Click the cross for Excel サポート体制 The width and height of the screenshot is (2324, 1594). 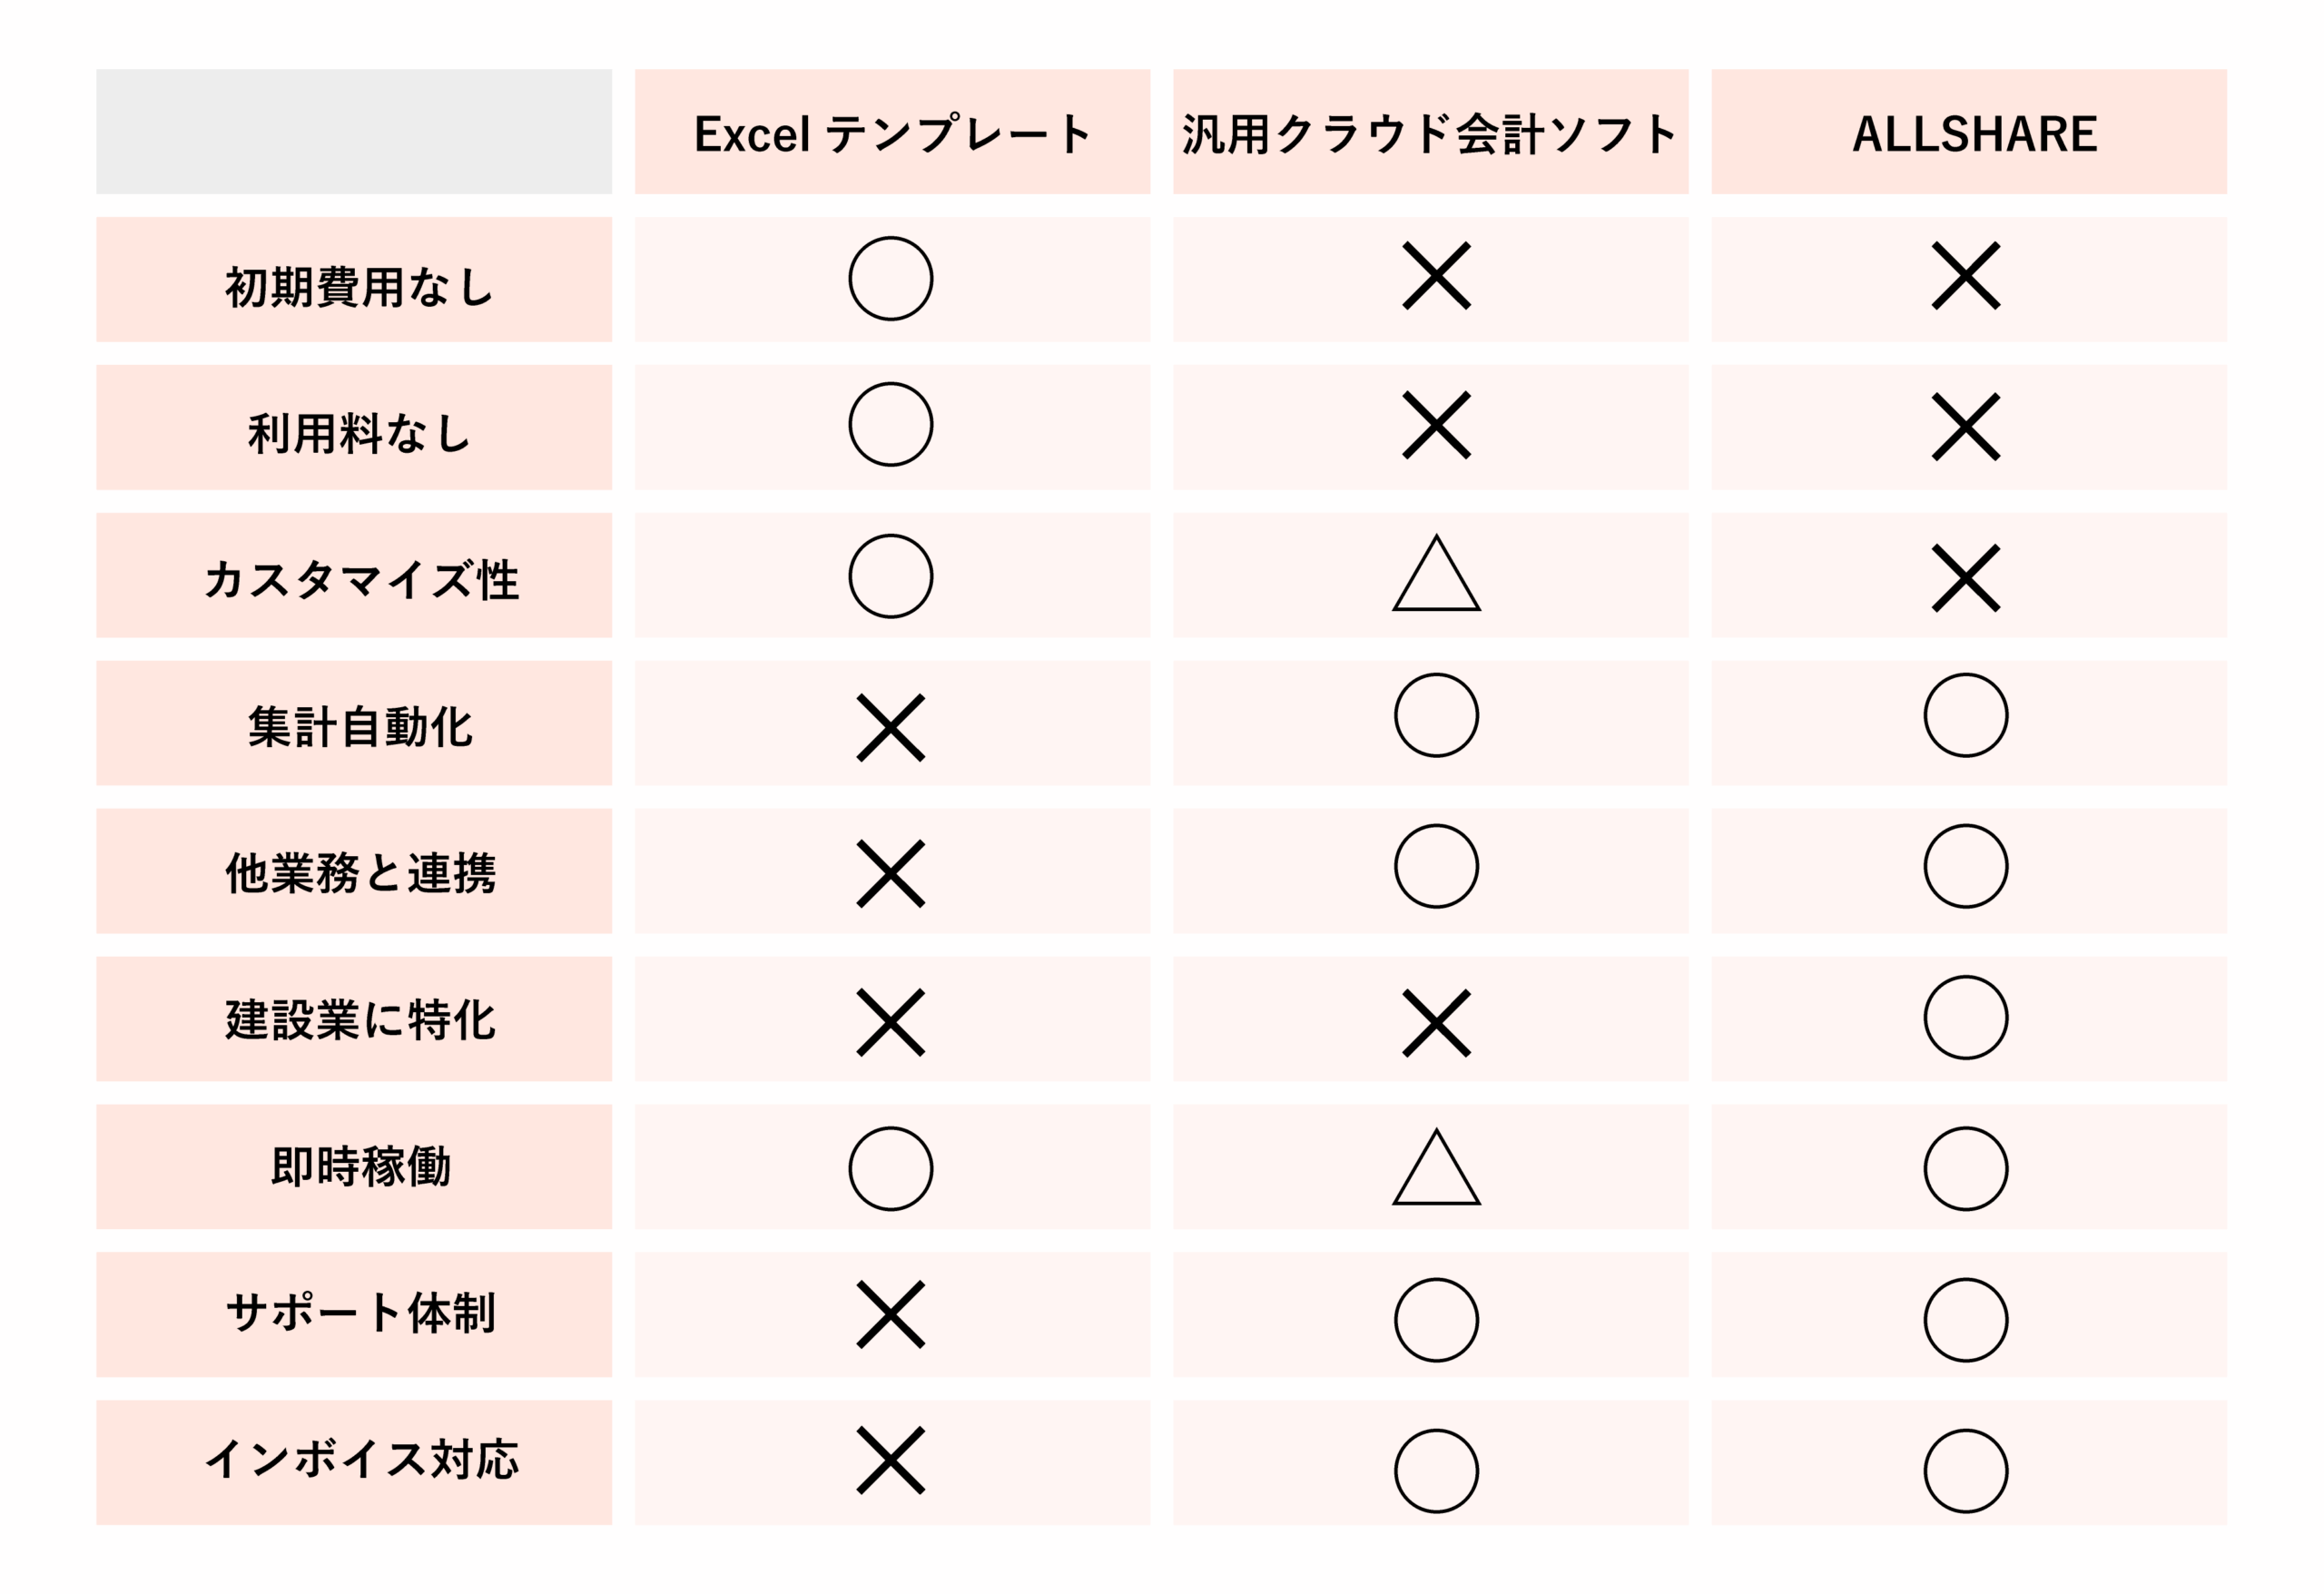(890, 1314)
